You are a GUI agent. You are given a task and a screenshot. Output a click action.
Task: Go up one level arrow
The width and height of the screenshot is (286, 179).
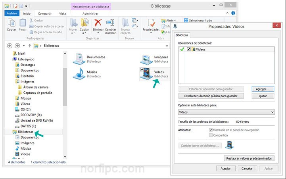[x=29, y=46]
